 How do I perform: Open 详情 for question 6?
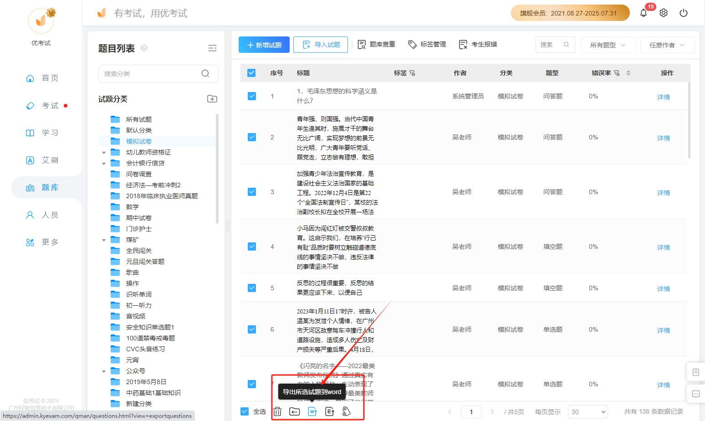pos(664,330)
